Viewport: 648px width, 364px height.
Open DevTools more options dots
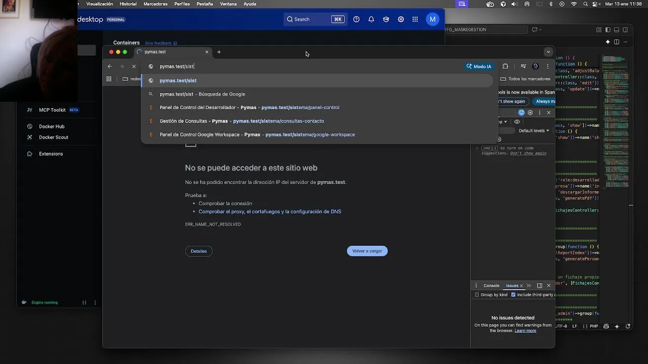539,113
